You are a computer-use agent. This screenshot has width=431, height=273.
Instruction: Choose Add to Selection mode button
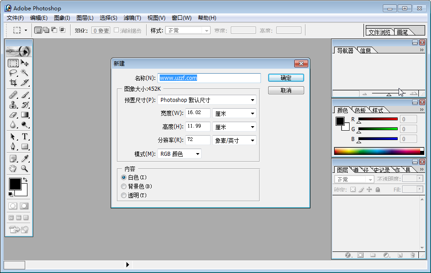(46, 30)
